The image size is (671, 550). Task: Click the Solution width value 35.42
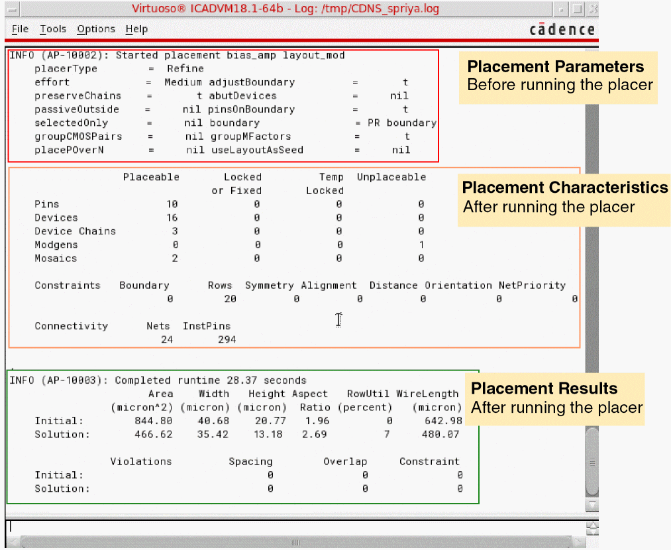pos(213,435)
